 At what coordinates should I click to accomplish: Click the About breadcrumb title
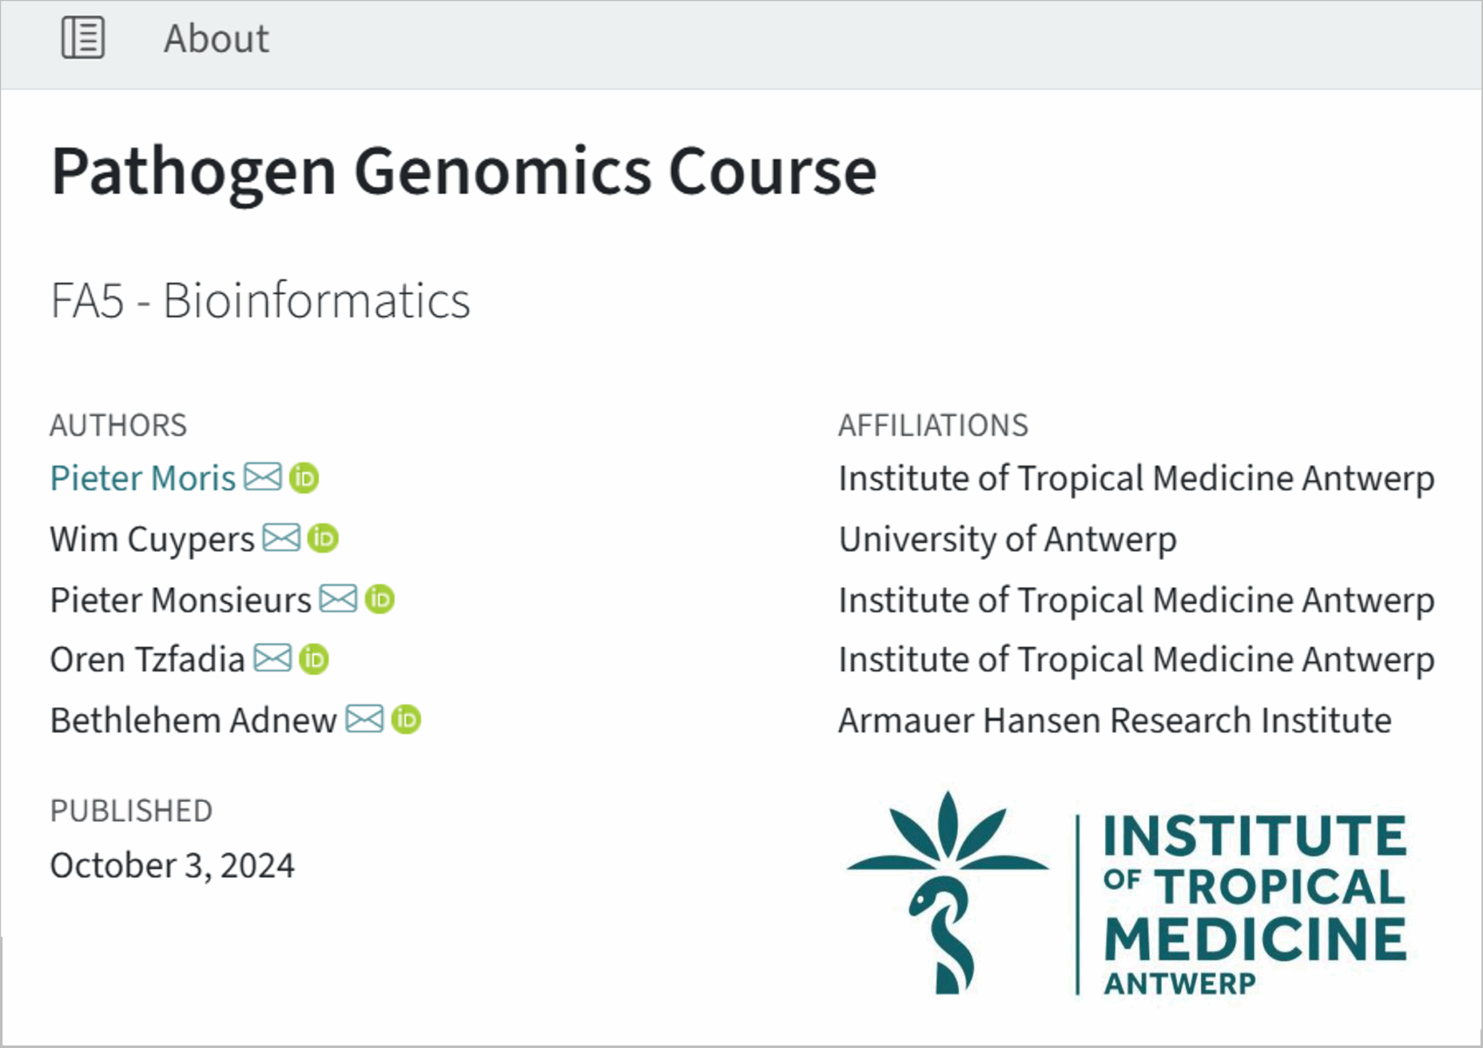click(x=217, y=39)
